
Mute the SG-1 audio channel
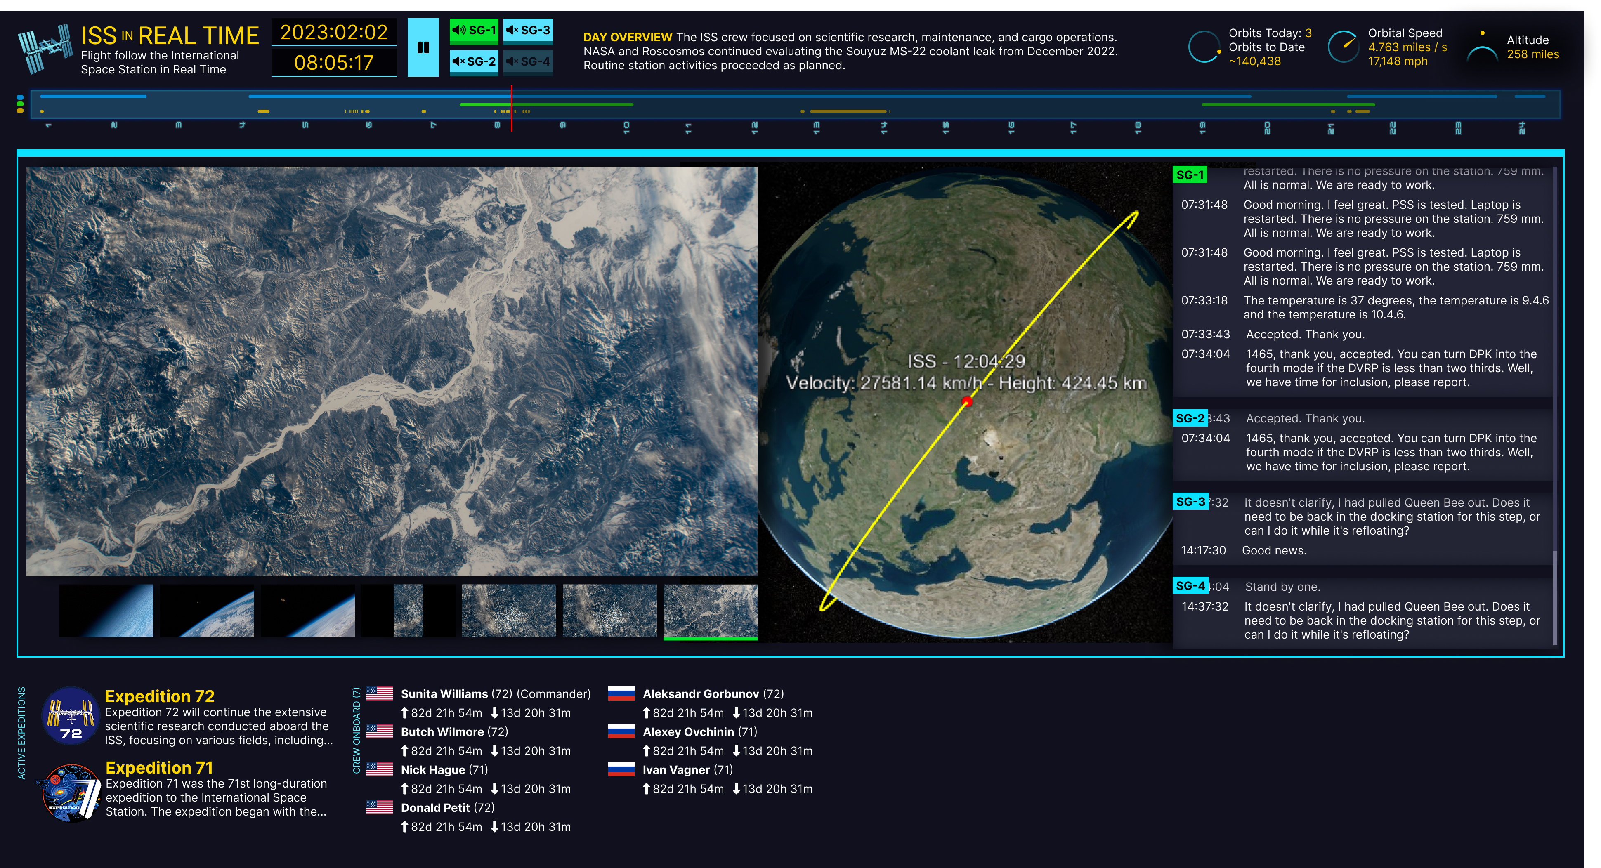tap(474, 30)
